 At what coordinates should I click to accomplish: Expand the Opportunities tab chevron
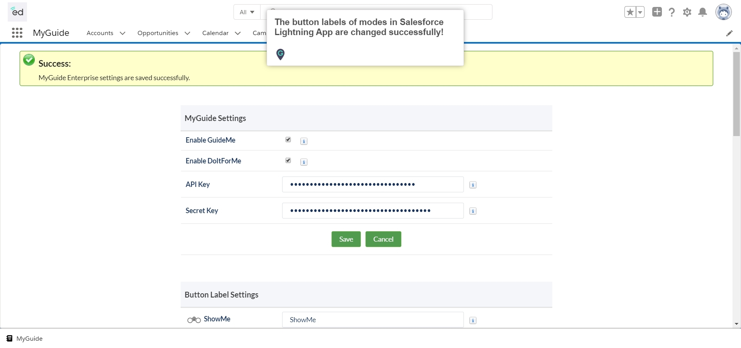[187, 33]
